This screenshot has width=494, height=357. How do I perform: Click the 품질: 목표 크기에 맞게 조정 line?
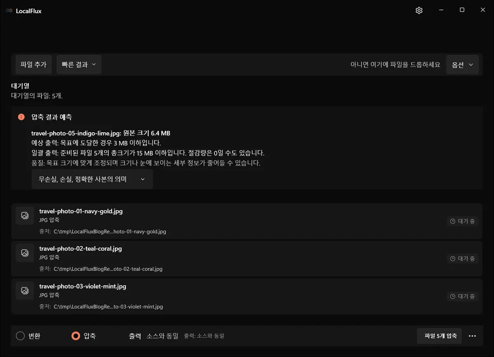point(146,163)
